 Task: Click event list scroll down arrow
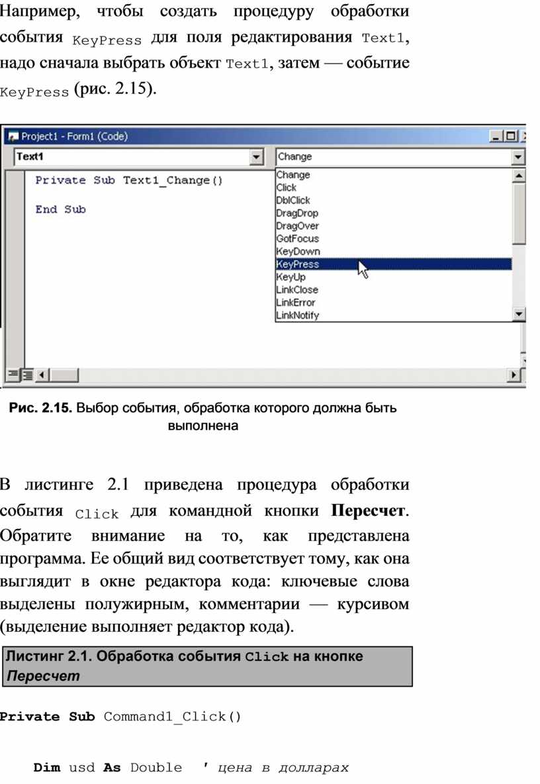click(x=519, y=314)
